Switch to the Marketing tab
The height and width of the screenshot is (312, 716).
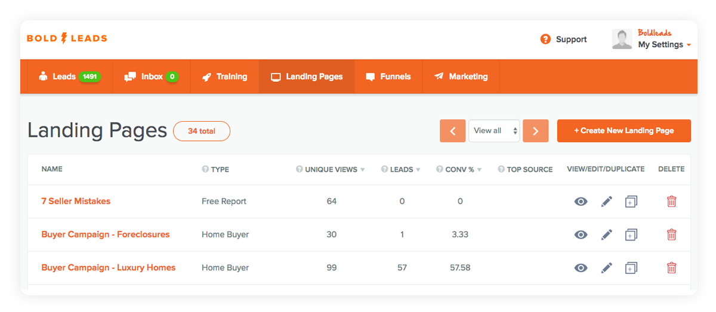(x=461, y=76)
